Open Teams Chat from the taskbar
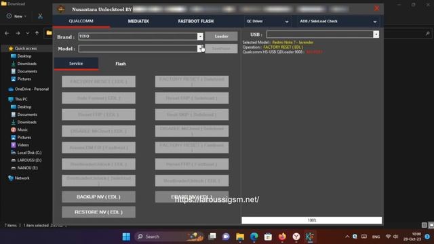434x244 pixels. pos(226,237)
